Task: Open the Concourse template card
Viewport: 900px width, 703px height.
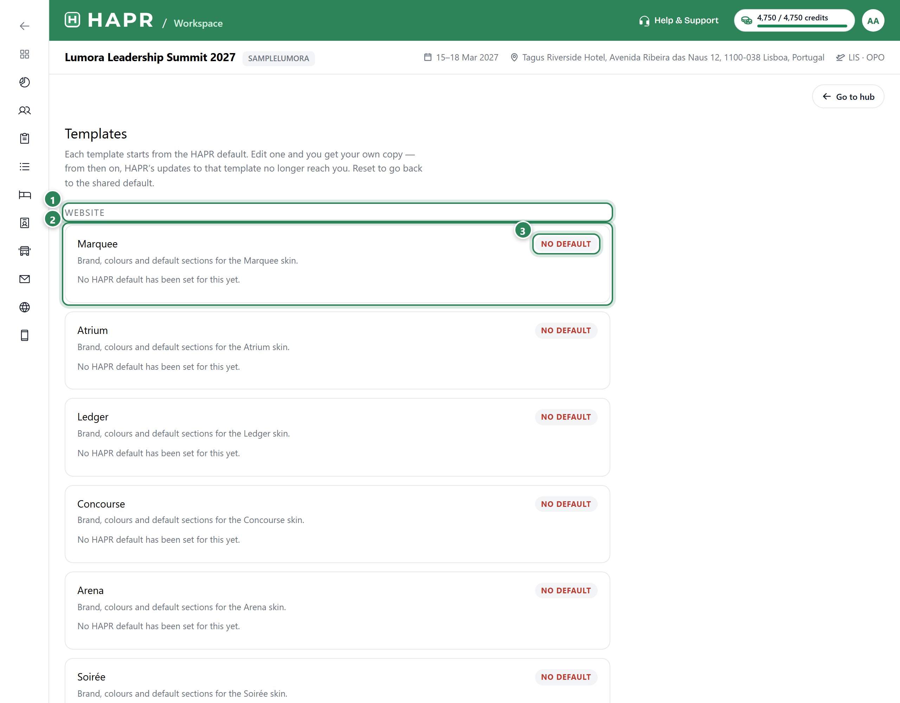Action: click(x=337, y=524)
